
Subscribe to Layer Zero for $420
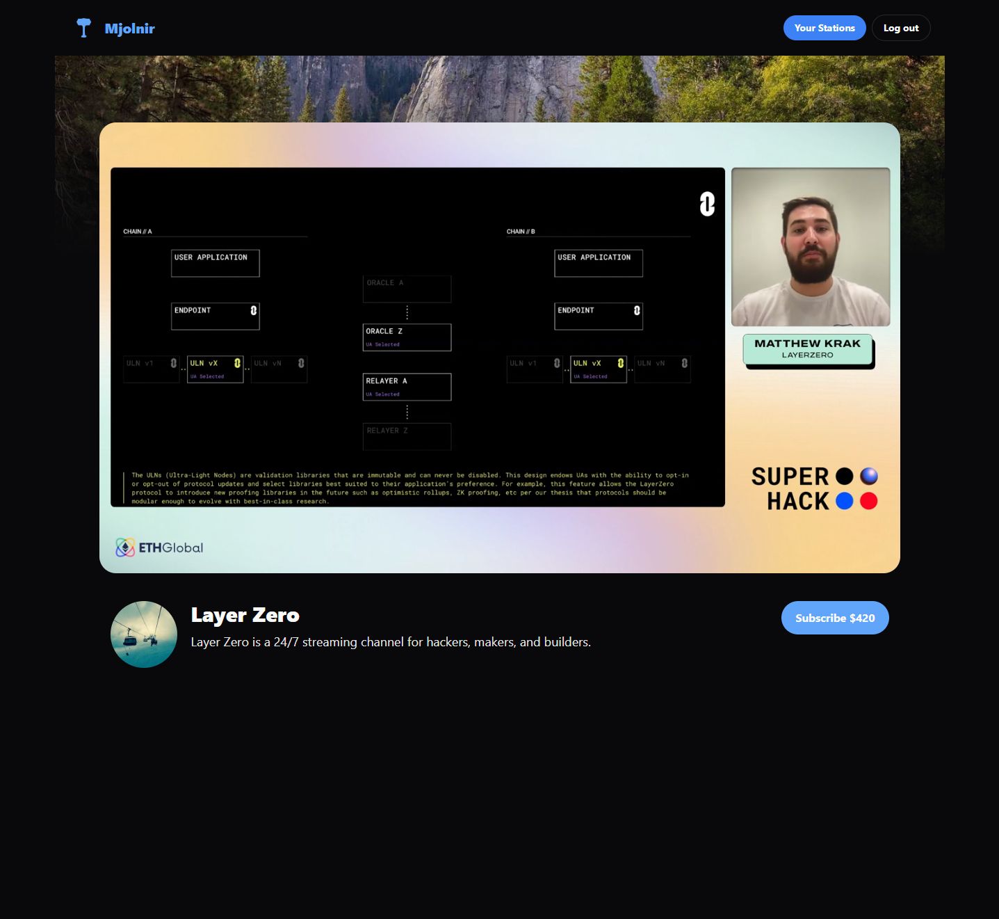click(835, 618)
